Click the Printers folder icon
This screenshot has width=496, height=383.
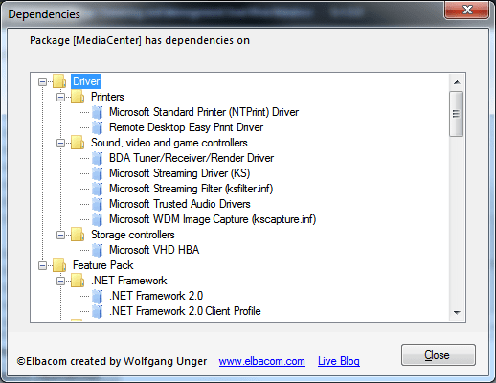pos(78,97)
